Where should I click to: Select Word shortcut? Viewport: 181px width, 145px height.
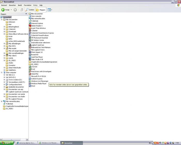32,86
